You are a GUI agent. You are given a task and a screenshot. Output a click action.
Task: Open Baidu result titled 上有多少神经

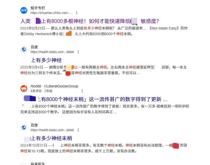tap(46, 60)
